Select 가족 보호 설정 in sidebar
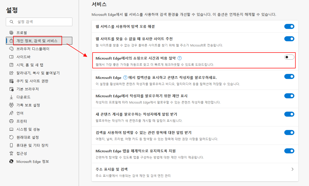Viewport: 309px width, 186px height. coord(39,105)
